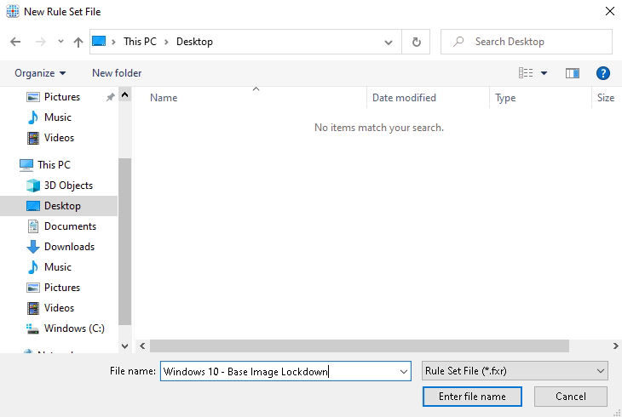
Task: Click the New folder button
Action: tap(117, 73)
